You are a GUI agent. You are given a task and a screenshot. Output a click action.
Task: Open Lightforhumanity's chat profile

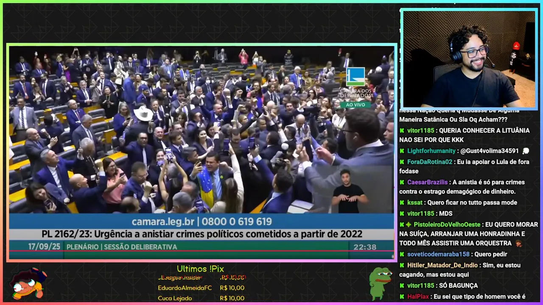(432, 151)
